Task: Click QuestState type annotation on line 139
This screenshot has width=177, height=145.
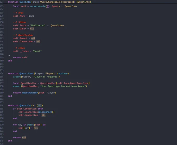Action: tap(57, 26)
